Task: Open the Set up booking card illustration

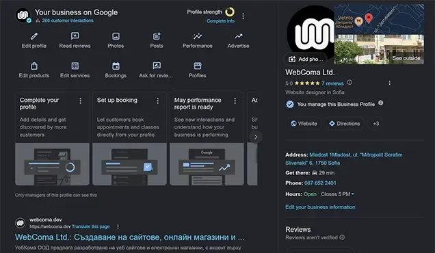Action: [129, 164]
